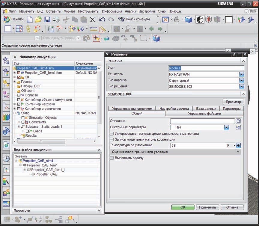Click the Undo arrow icon
The image size is (259, 226).
coord(102,19)
